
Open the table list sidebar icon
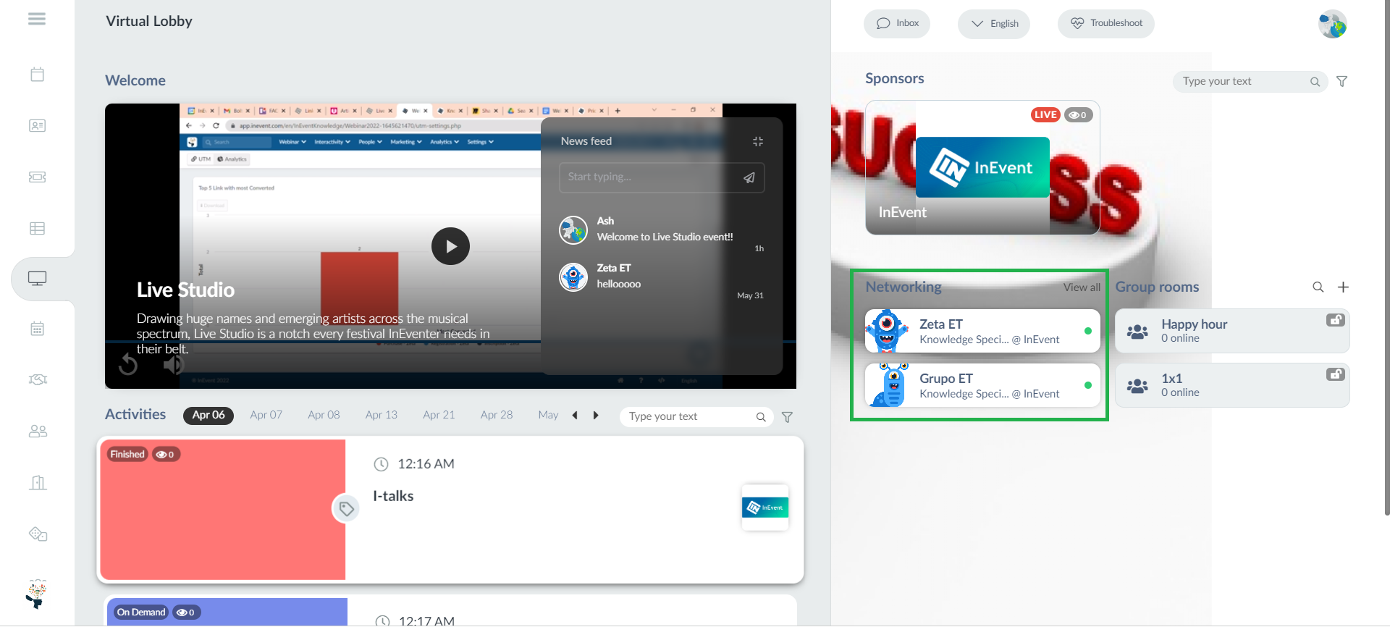[38, 229]
